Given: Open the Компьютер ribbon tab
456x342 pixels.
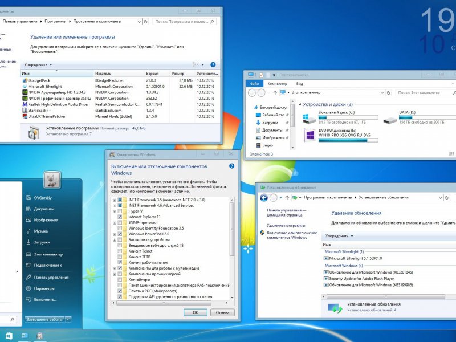Looking at the screenshot, I should [277, 83].
